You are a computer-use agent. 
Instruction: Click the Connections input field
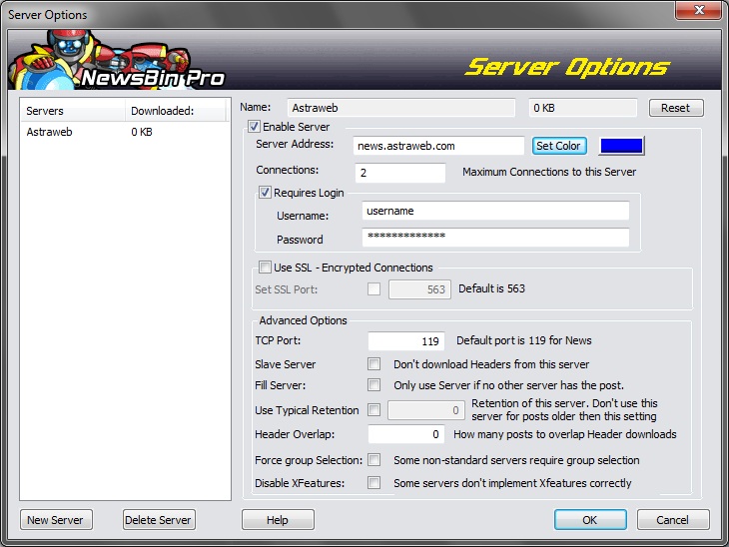coord(400,173)
